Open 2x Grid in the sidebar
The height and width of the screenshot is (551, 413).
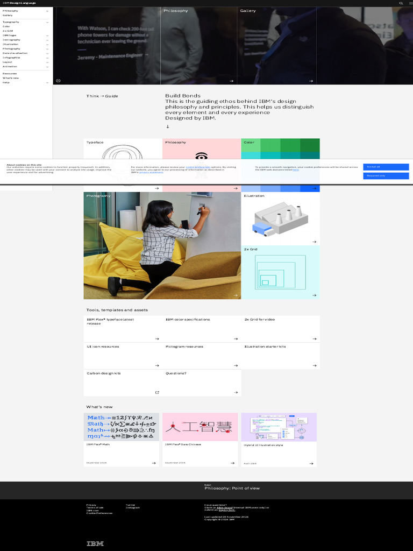[8, 31]
